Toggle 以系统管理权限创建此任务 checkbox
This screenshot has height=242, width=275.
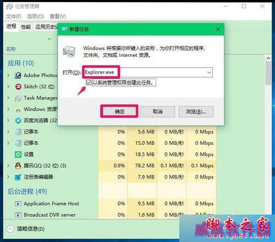click(89, 82)
